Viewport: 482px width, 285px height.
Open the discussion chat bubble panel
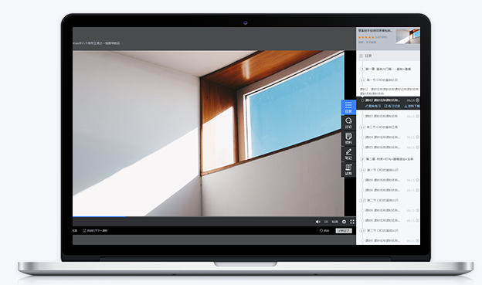[348, 123]
